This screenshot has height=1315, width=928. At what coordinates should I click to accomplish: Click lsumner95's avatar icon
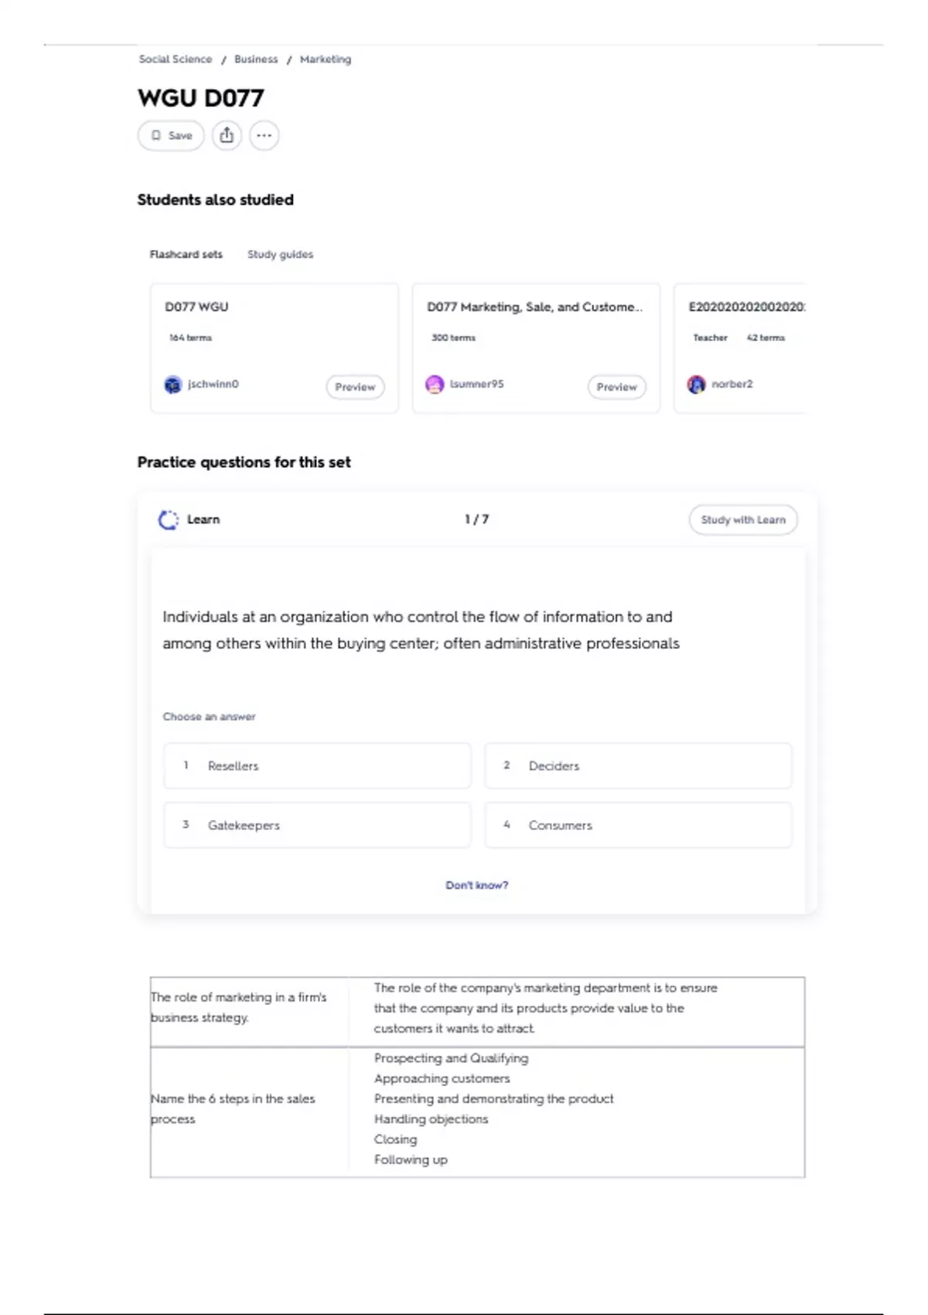coord(435,384)
